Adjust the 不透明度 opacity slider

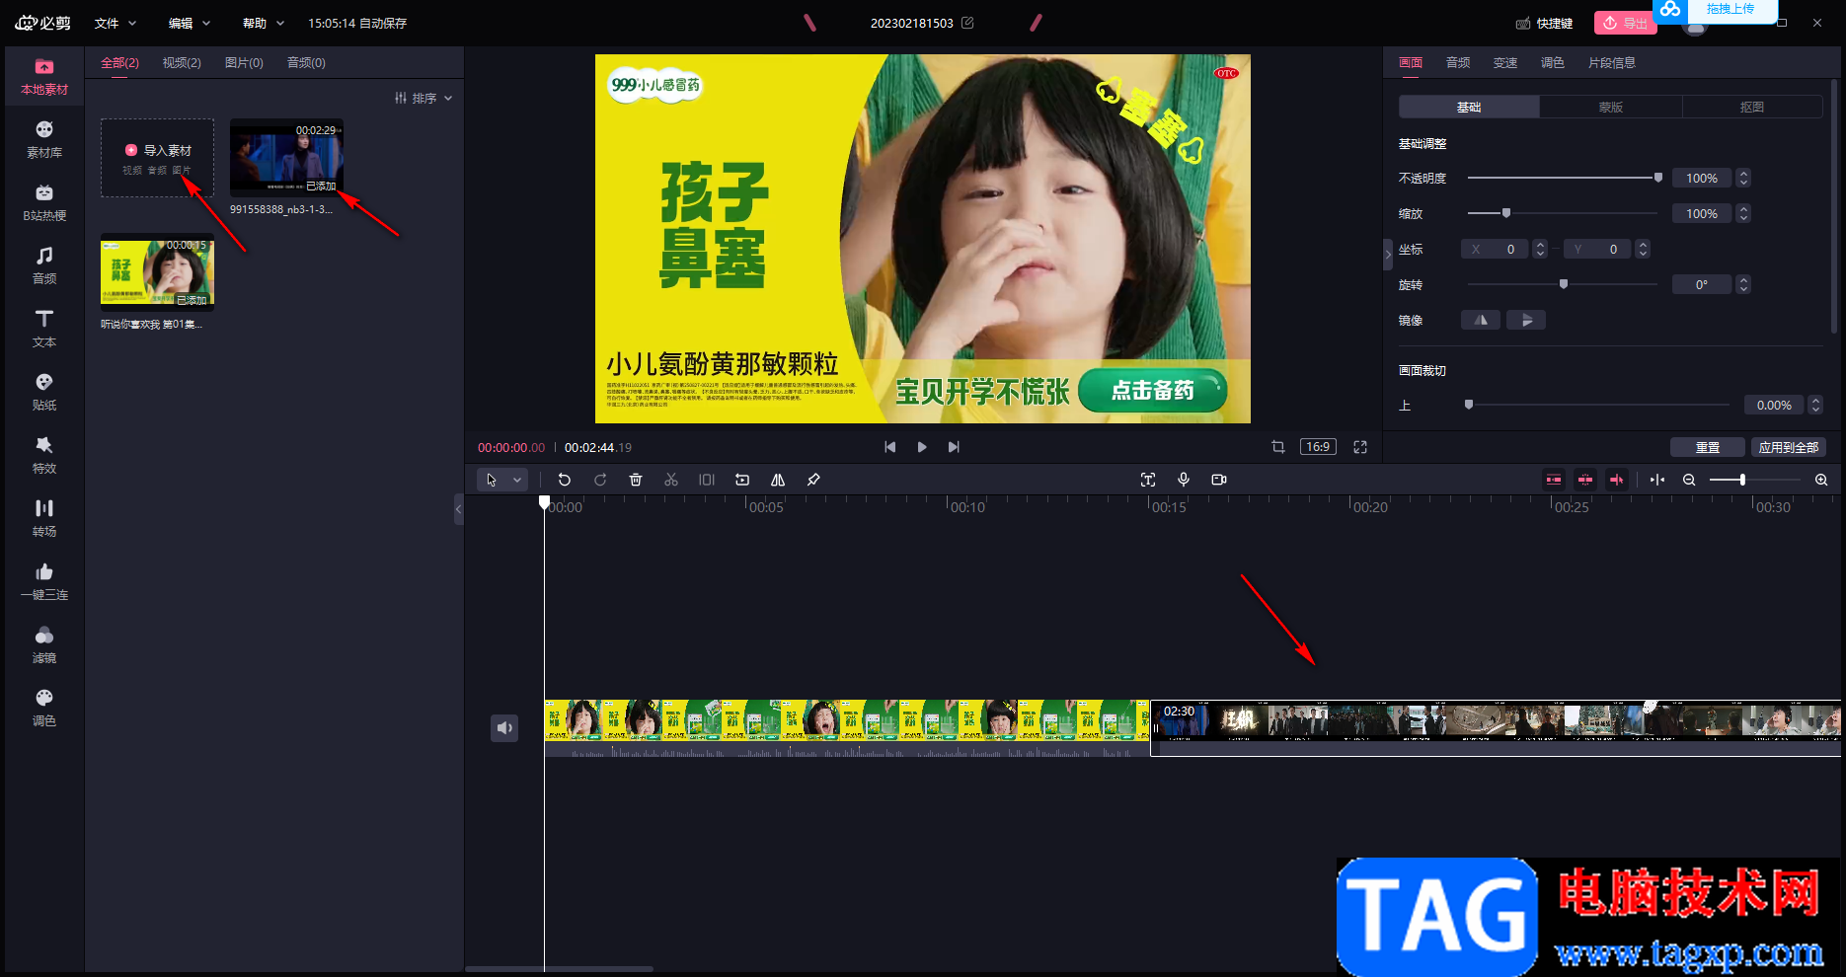tap(1563, 178)
